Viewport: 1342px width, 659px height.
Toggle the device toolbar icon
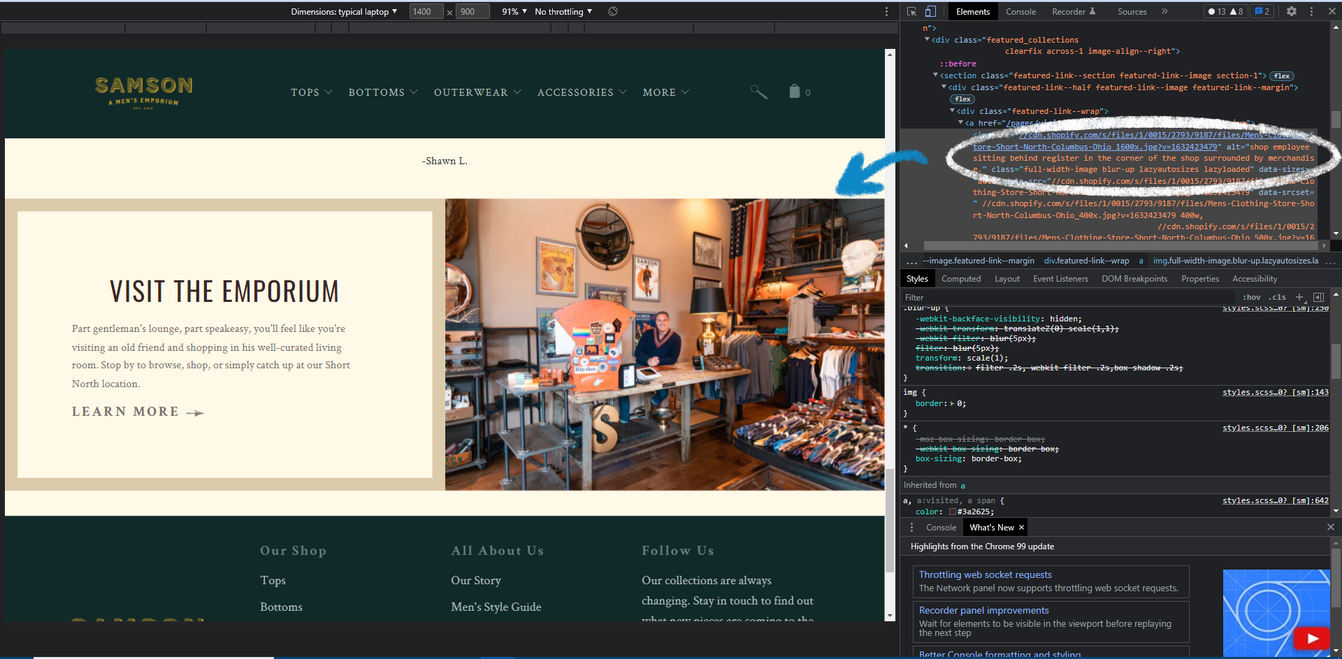coord(930,11)
